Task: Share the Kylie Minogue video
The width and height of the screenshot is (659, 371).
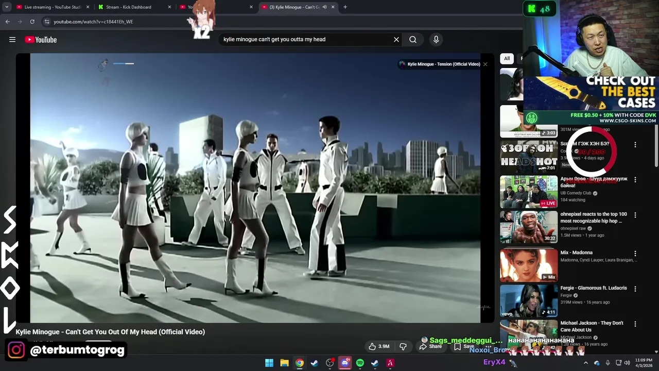Action: pos(430,346)
